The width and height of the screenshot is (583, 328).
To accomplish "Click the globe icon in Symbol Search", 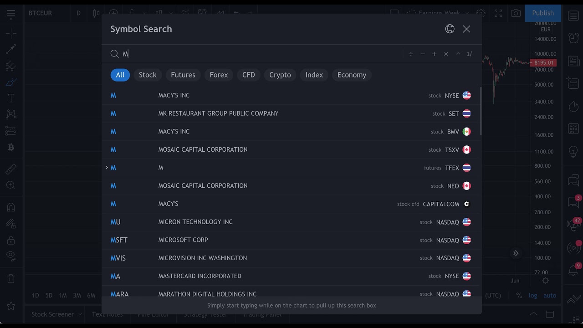I will (x=450, y=29).
